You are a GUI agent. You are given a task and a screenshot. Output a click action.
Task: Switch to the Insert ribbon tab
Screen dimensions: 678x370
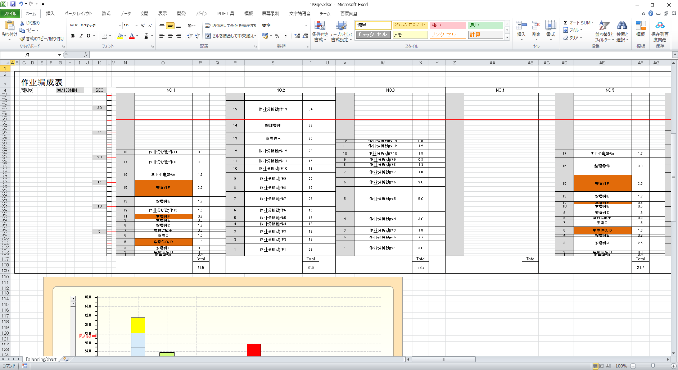(x=50, y=14)
